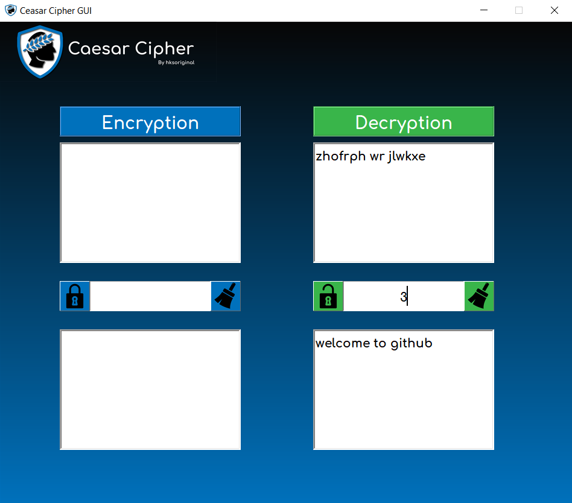Viewport: 572px width, 503px height.
Task: Click the Encryption header button
Action: coord(150,121)
